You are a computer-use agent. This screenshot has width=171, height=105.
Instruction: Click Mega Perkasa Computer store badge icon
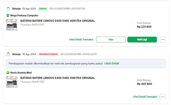click(8, 15)
